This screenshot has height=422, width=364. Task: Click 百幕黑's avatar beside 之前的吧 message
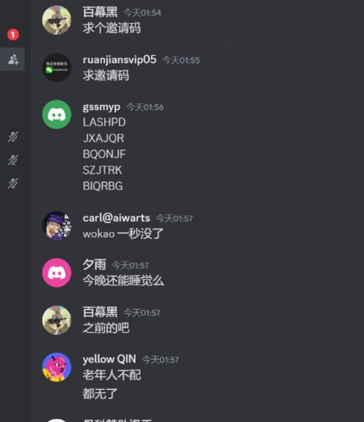pos(57,320)
